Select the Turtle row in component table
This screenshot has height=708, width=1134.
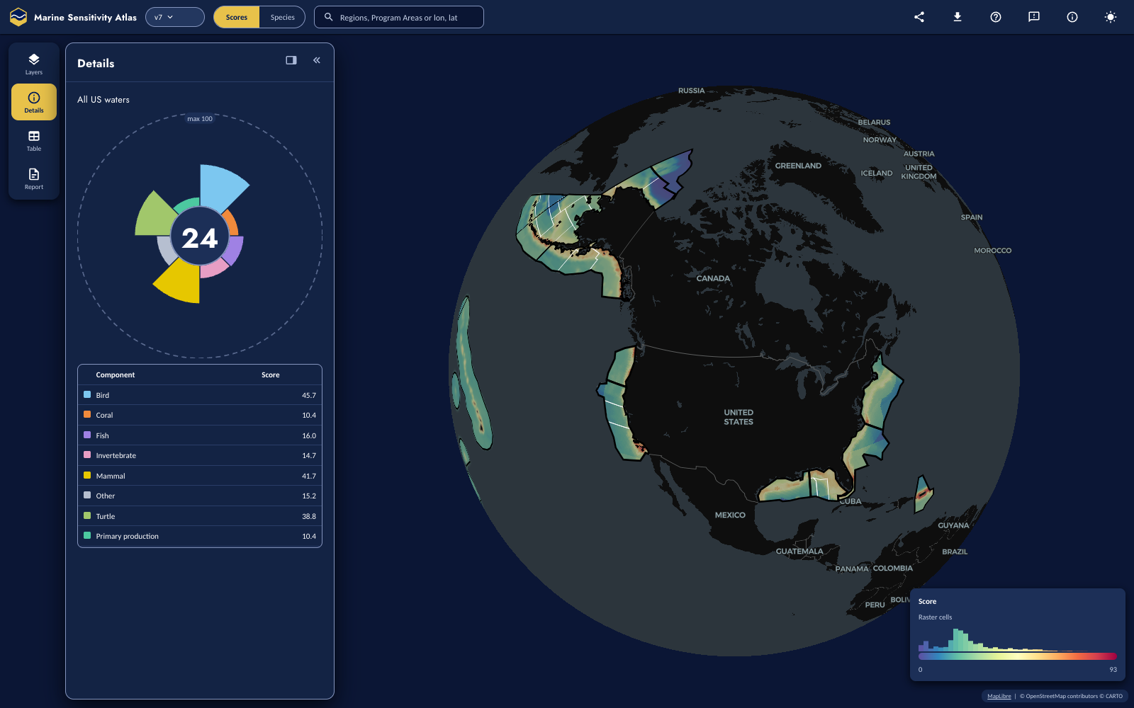200,516
